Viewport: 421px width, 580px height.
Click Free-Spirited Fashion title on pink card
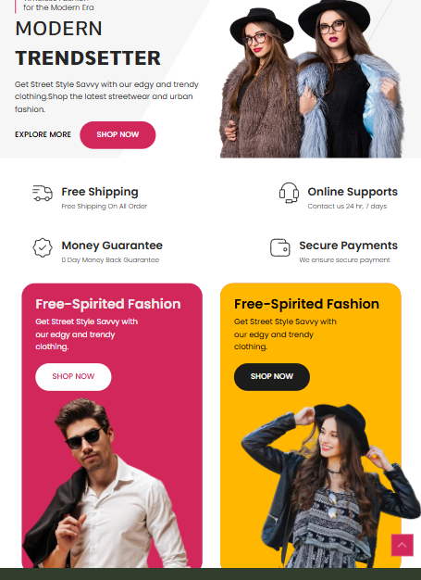[x=108, y=304]
